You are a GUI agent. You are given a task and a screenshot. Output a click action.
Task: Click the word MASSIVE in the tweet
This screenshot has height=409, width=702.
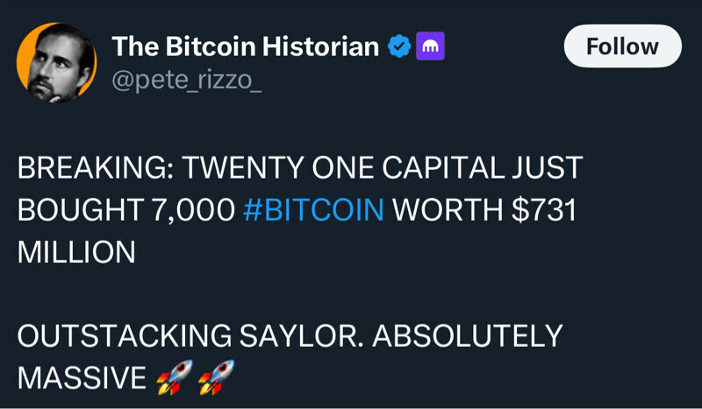point(82,377)
